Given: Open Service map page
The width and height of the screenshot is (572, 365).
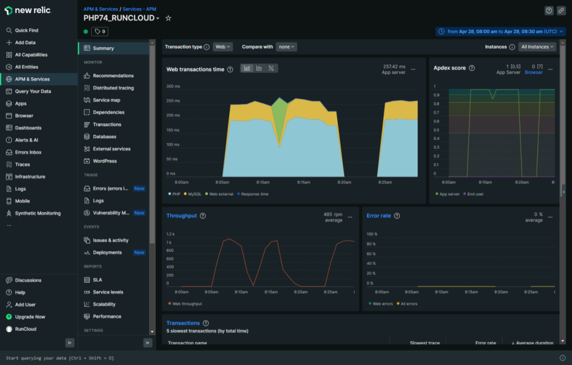Looking at the screenshot, I should pos(106,100).
